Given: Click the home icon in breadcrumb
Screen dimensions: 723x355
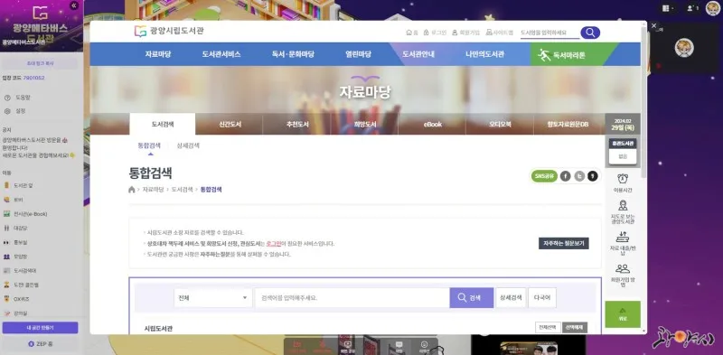Looking at the screenshot, I should (132, 190).
